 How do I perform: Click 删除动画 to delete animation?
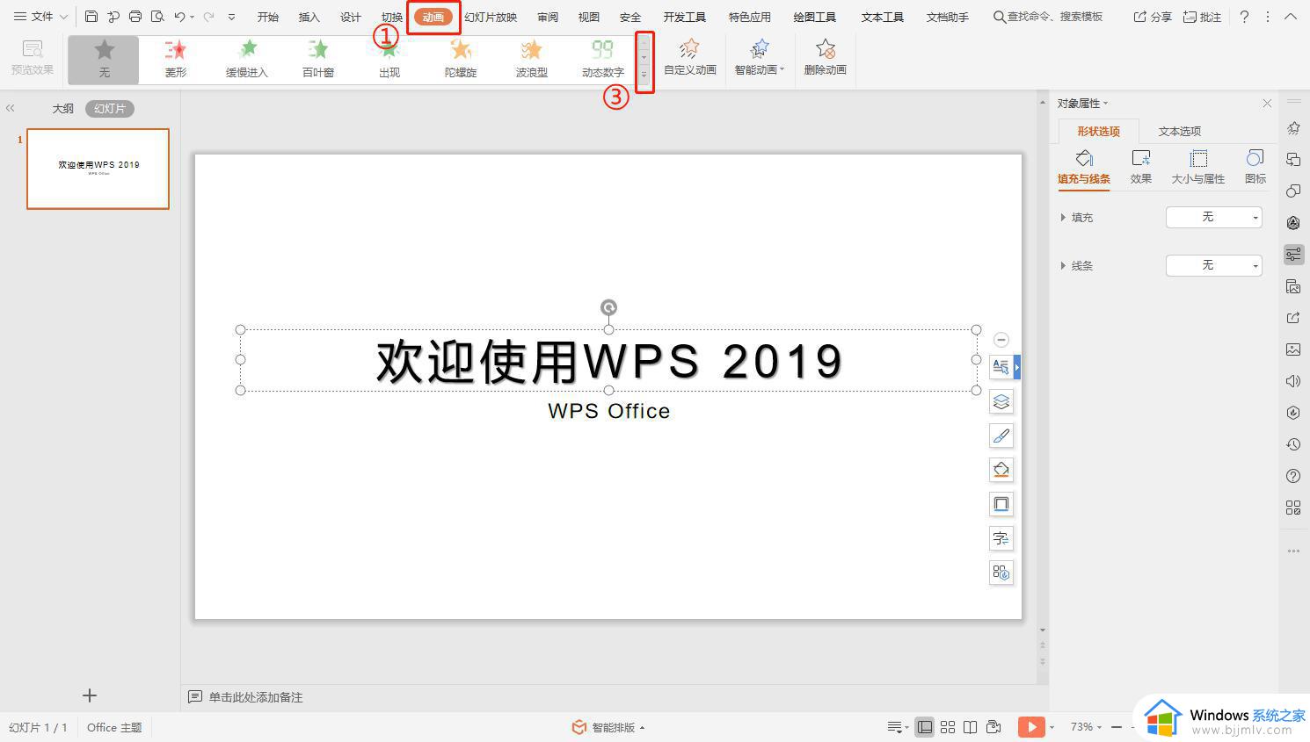pyautogui.click(x=825, y=58)
